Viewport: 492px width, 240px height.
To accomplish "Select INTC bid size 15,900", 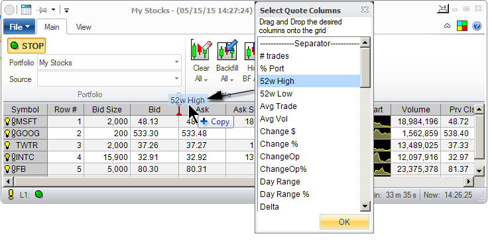I will coord(115,157).
